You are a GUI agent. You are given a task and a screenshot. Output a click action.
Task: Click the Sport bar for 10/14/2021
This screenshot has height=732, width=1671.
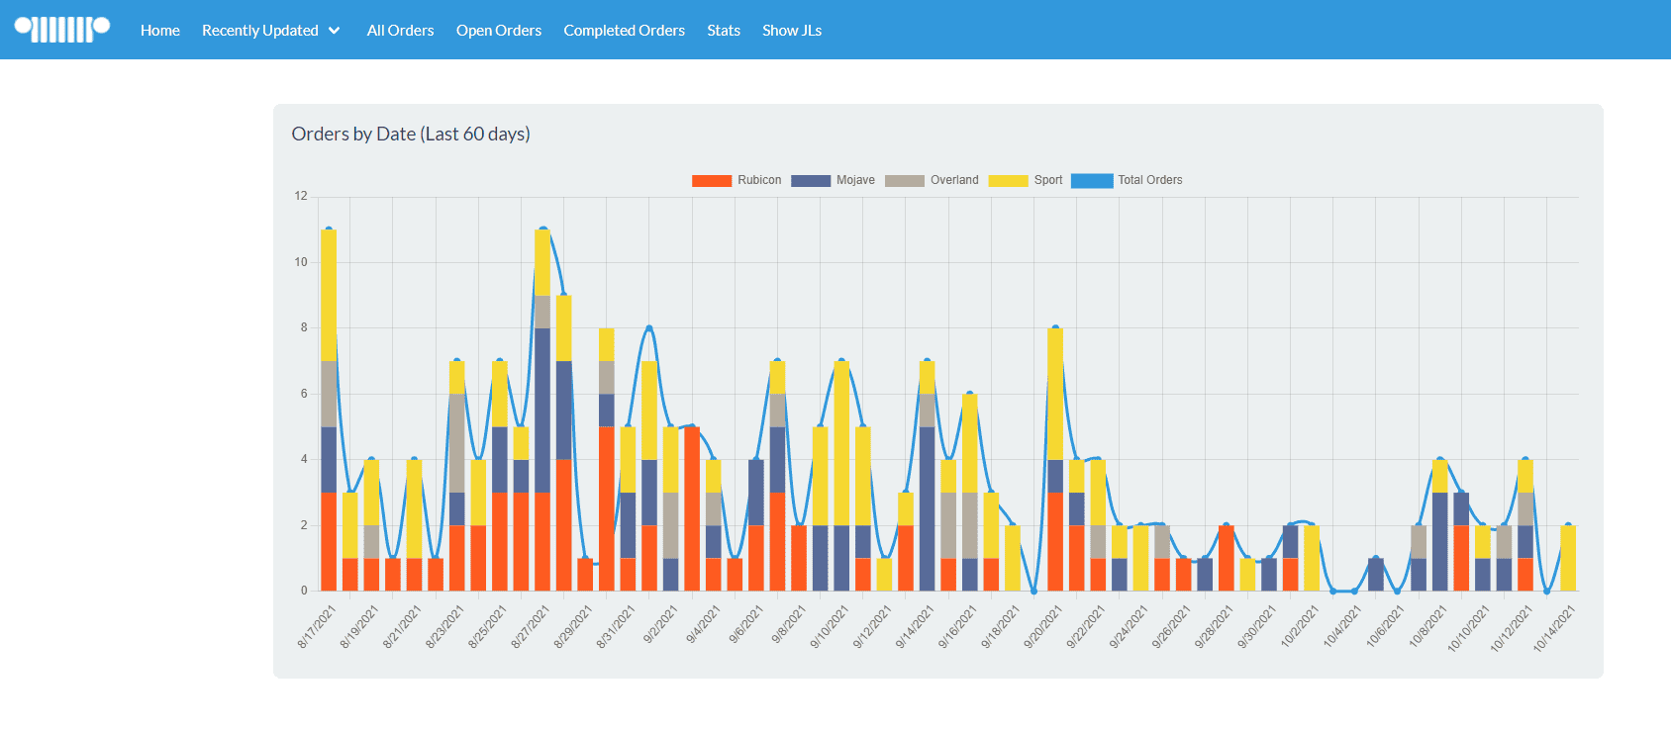coord(1568,558)
